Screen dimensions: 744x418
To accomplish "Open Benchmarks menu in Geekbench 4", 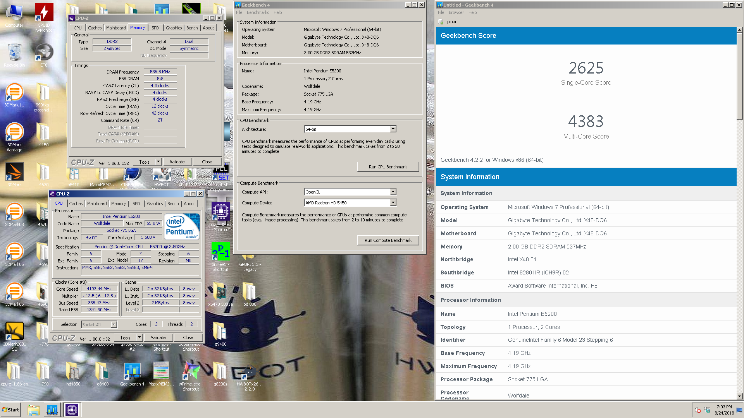I will (x=258, y=12).
